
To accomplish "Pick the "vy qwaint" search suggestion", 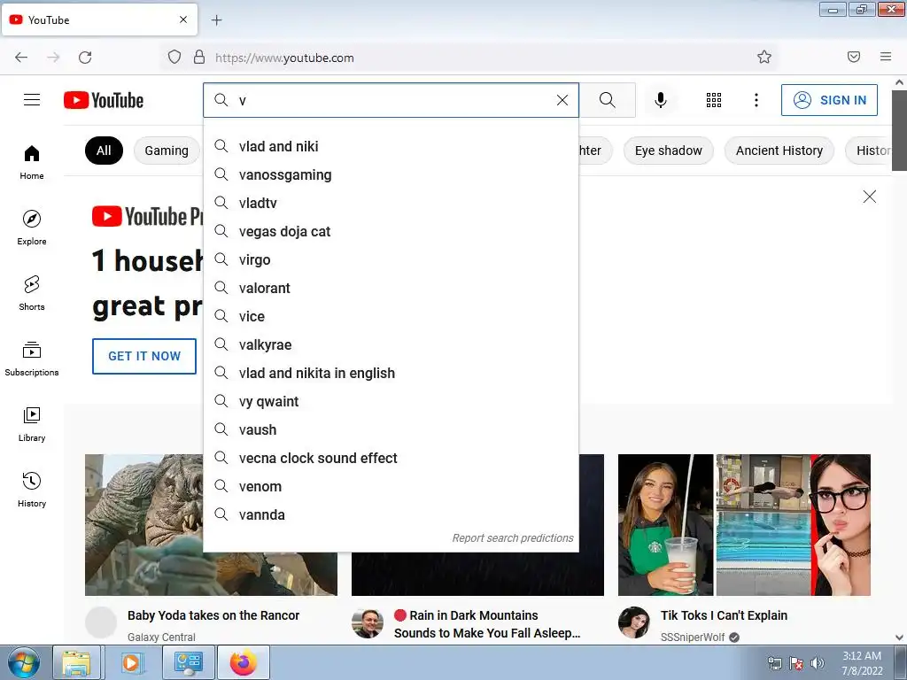I will [x=391, y=401].
